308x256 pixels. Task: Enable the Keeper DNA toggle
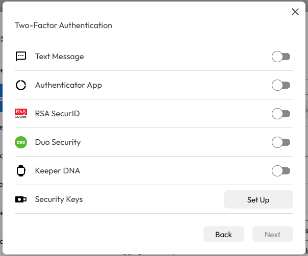point(281,171)
